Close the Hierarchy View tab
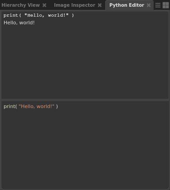The image size is (170, 190). click(45, 5)
